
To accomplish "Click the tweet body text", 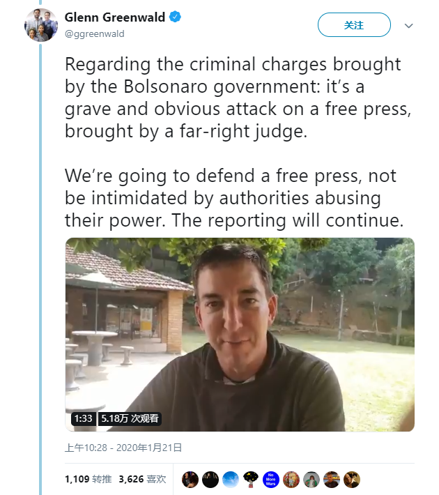I will coord(234,142).
